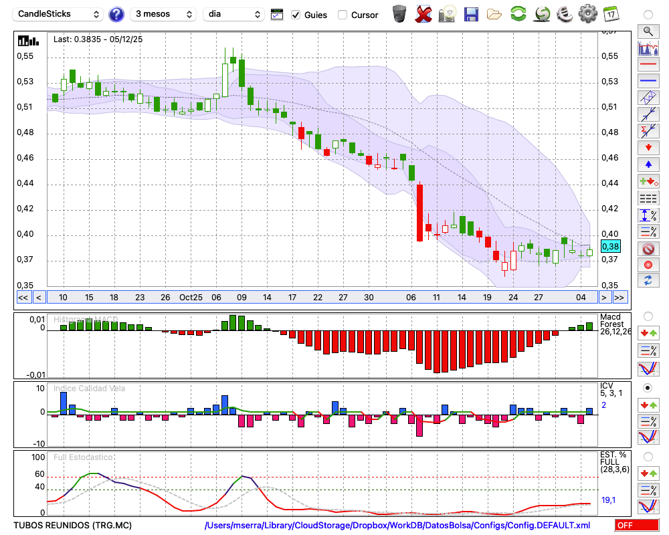The height and width of the screenshot is (535, 669).
Task: Select the blue horizontal line tool
Action: [648, 81]
